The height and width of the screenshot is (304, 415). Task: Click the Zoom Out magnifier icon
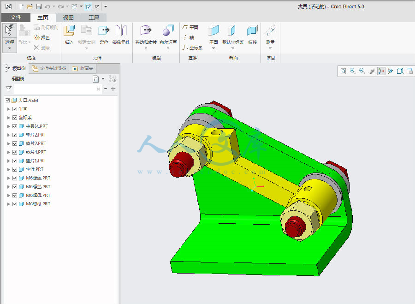[362, 71]
